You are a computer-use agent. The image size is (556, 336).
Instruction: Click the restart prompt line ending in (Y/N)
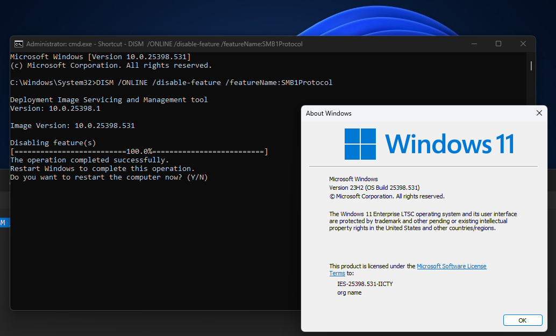coord(109,177)
